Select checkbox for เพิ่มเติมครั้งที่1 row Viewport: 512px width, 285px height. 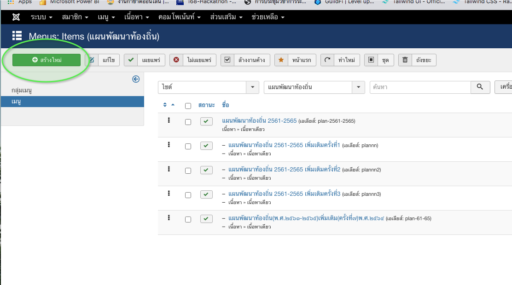(x=188, y=146)
